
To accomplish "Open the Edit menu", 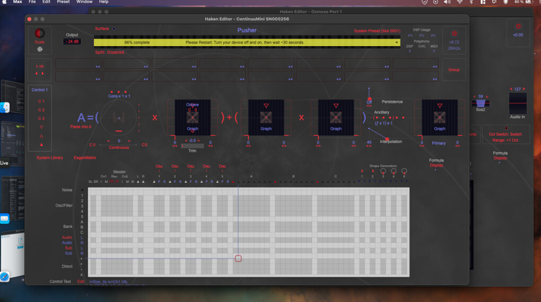I will tap(46, 2).
